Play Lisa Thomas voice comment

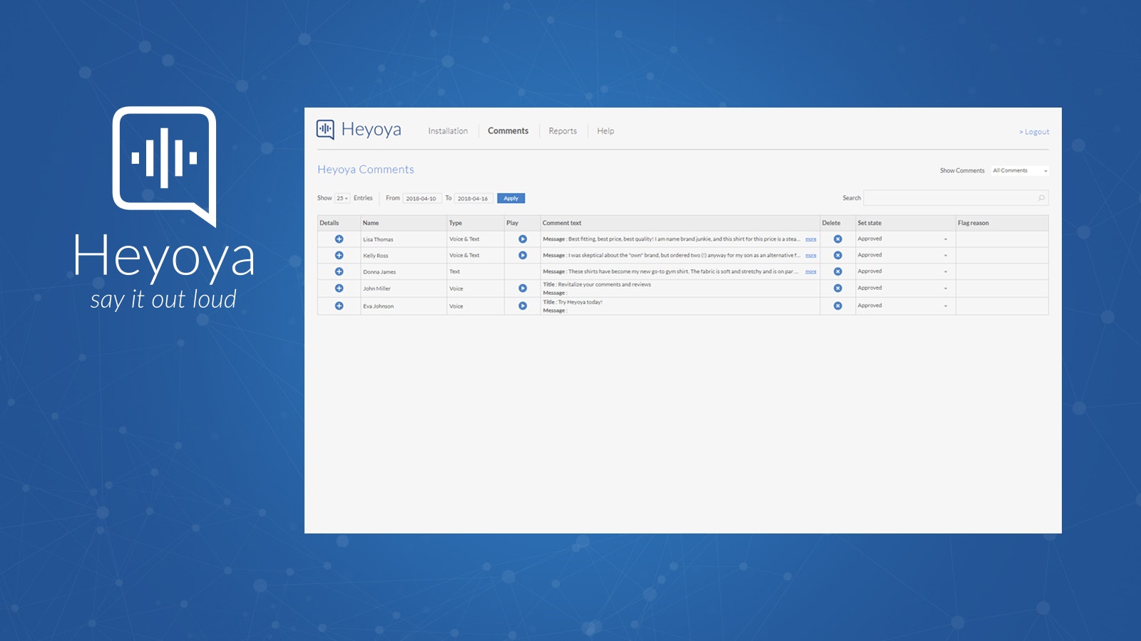pyautogui.click(x=523, y=239)
